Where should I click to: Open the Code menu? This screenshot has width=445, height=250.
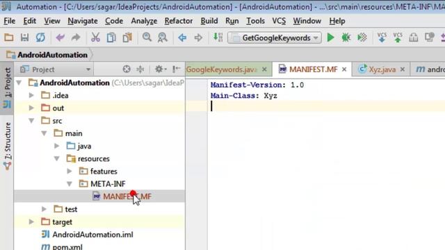click(114, 21)
